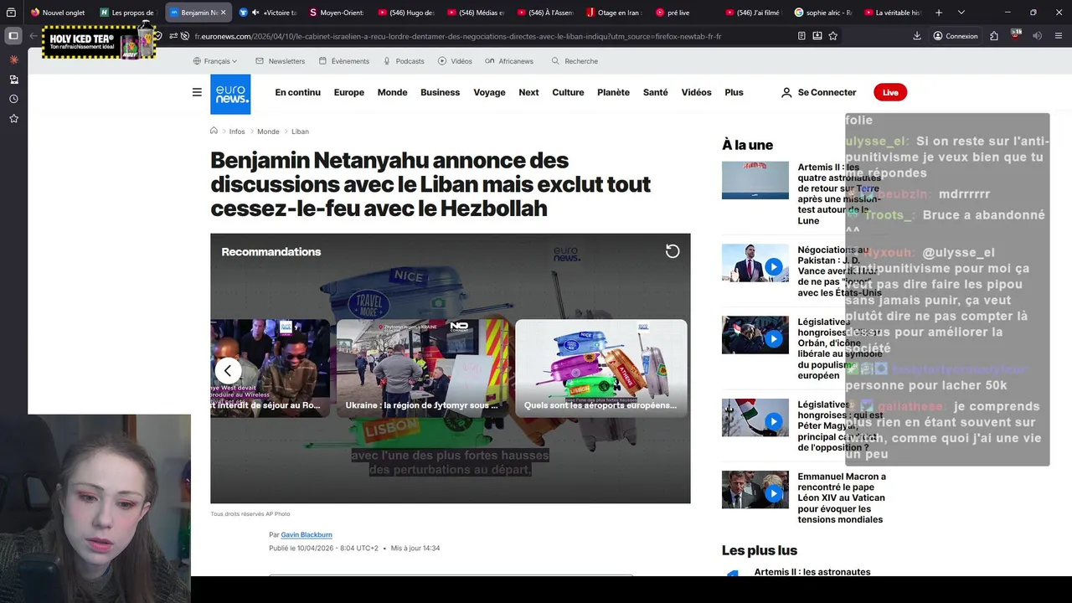Play the J. D. Vance Pakistan video

773,267
